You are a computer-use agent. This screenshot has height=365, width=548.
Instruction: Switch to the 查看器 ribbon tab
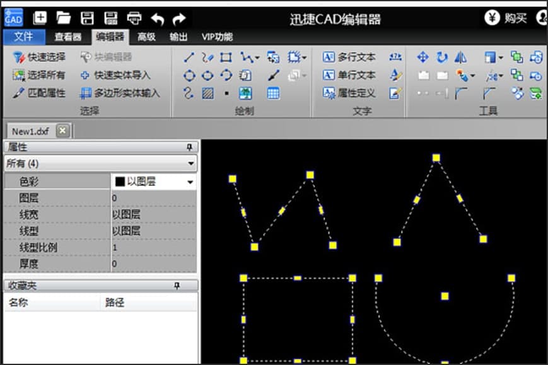(x=66, y=37)
